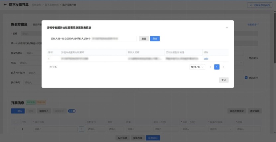
Task: Toggle the 是否展示 checkbox
Action: [246, 78]
